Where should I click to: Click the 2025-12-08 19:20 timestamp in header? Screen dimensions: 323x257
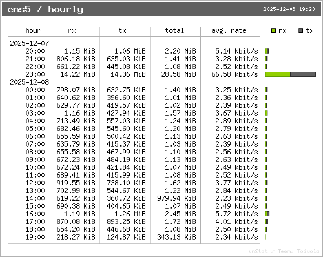(289, 9)
